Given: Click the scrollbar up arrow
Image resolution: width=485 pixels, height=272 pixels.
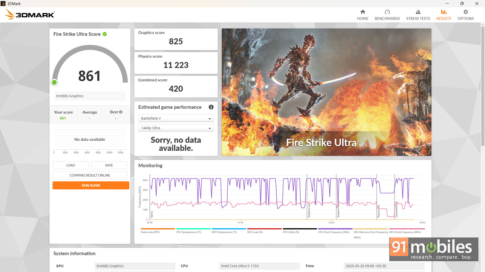Looking at the screenshot, I should click(483, 25).
